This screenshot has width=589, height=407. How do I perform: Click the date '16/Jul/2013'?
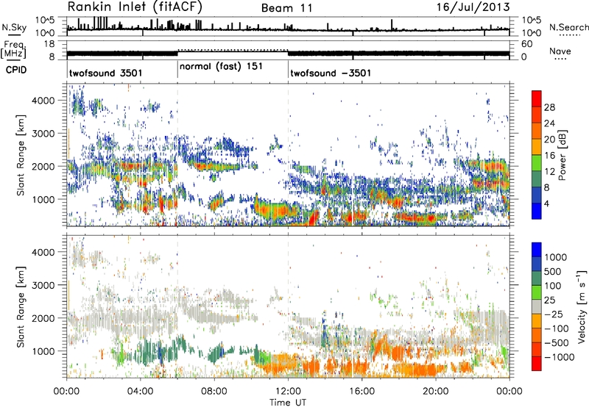coord(473,7)
